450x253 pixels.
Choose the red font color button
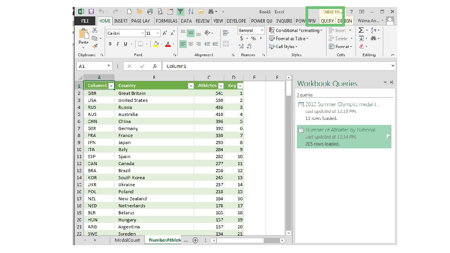point(168,44)
